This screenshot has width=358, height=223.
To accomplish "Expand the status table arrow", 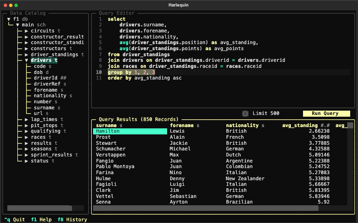I will pos(26,161).
